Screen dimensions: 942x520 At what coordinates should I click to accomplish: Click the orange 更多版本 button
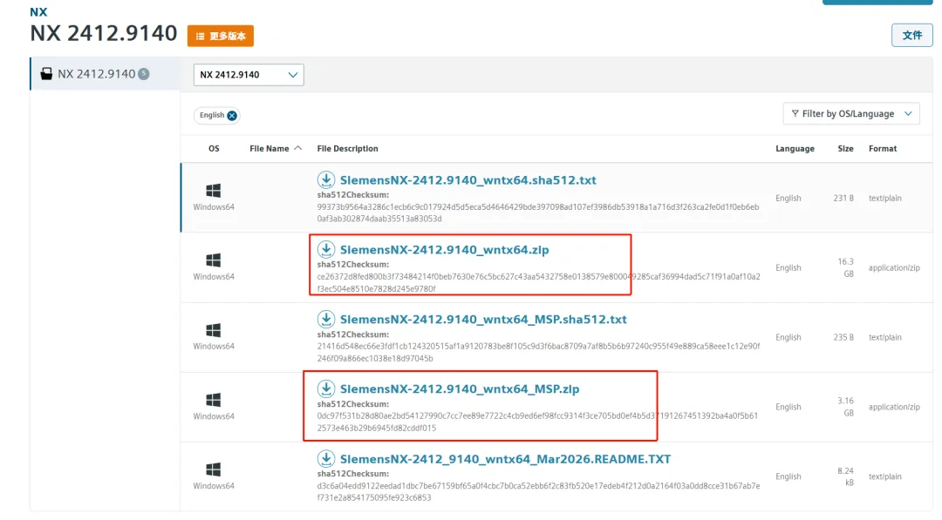[221, 36]
